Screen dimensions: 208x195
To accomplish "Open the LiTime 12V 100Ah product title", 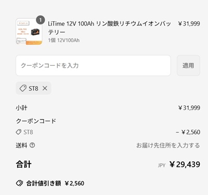I will [x=109, y=28].
